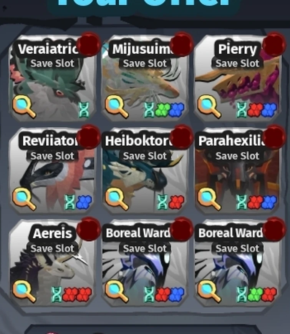This screenshot has width=290, height=334.
Task: Remove Veraiatrid using its red circle button
Action: tap(89, 44)
